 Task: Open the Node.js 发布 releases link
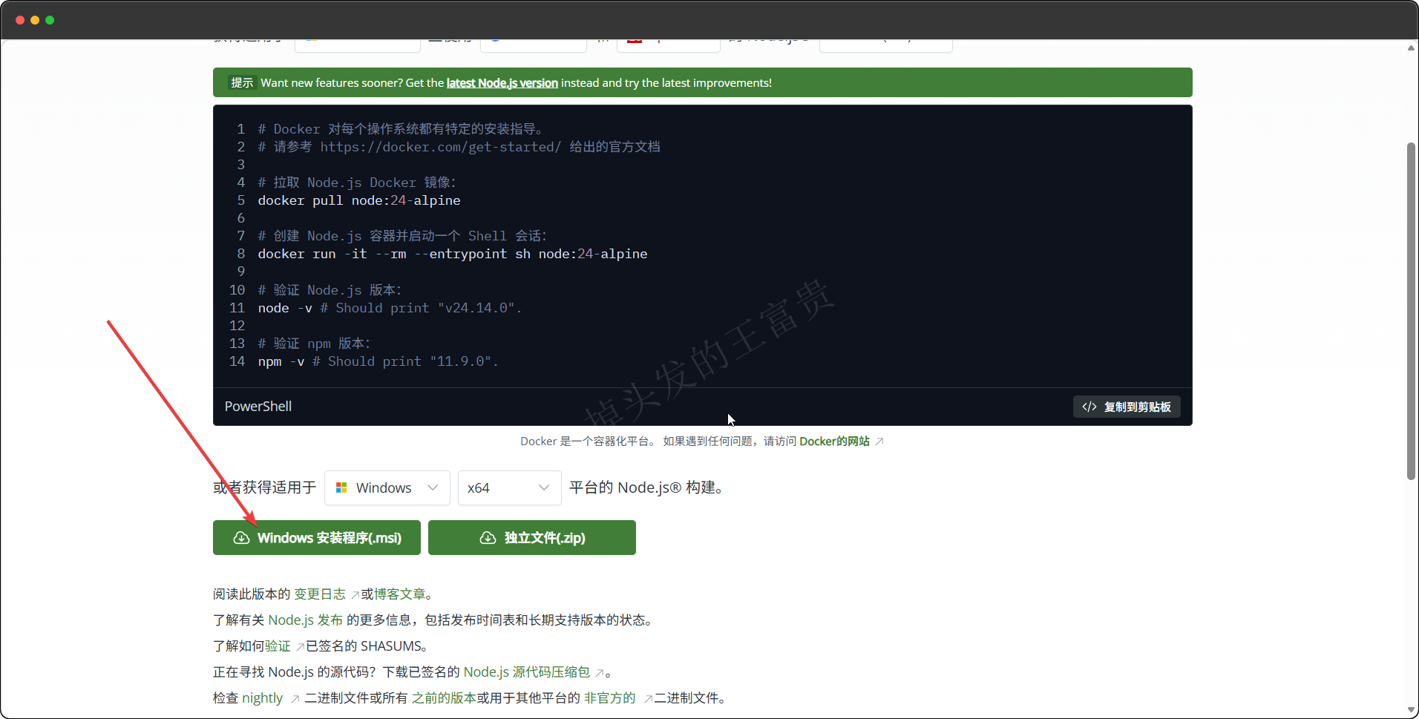click(306, 620)
